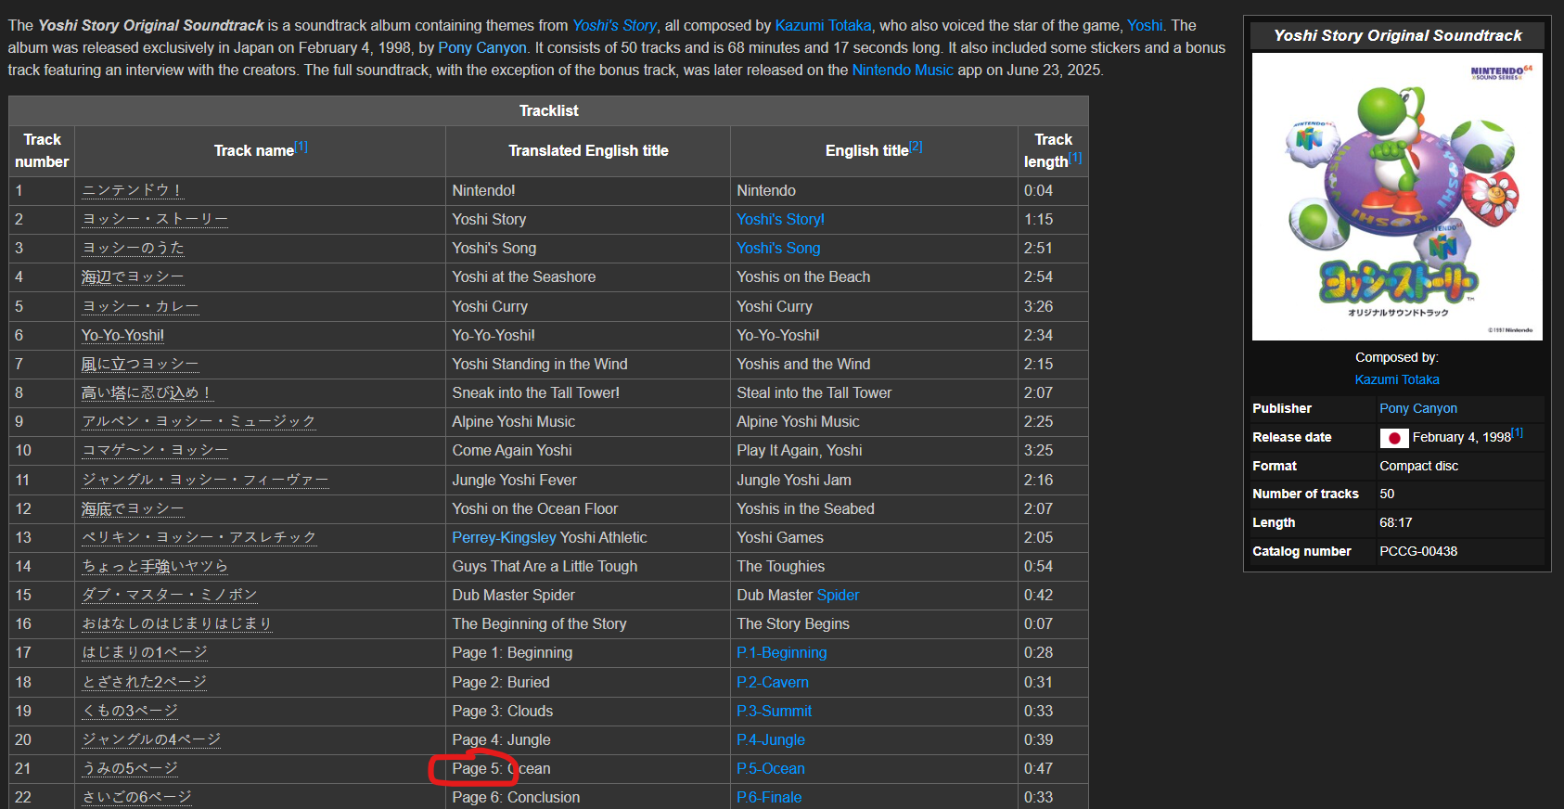Click the album cover artwork thumbnail
1564x809 pixels.
[1397, 197]
